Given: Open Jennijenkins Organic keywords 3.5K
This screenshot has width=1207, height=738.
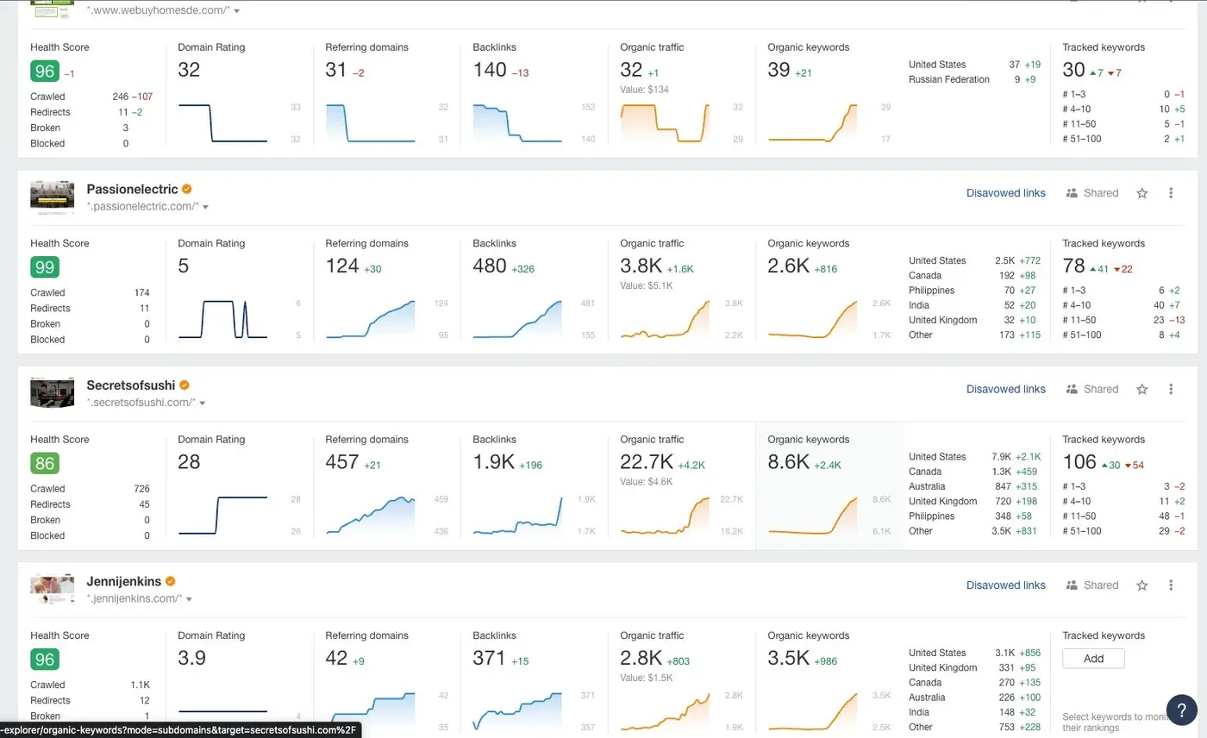Looking at the screenshot, I should pyautogui.click(x=789, y=658).
